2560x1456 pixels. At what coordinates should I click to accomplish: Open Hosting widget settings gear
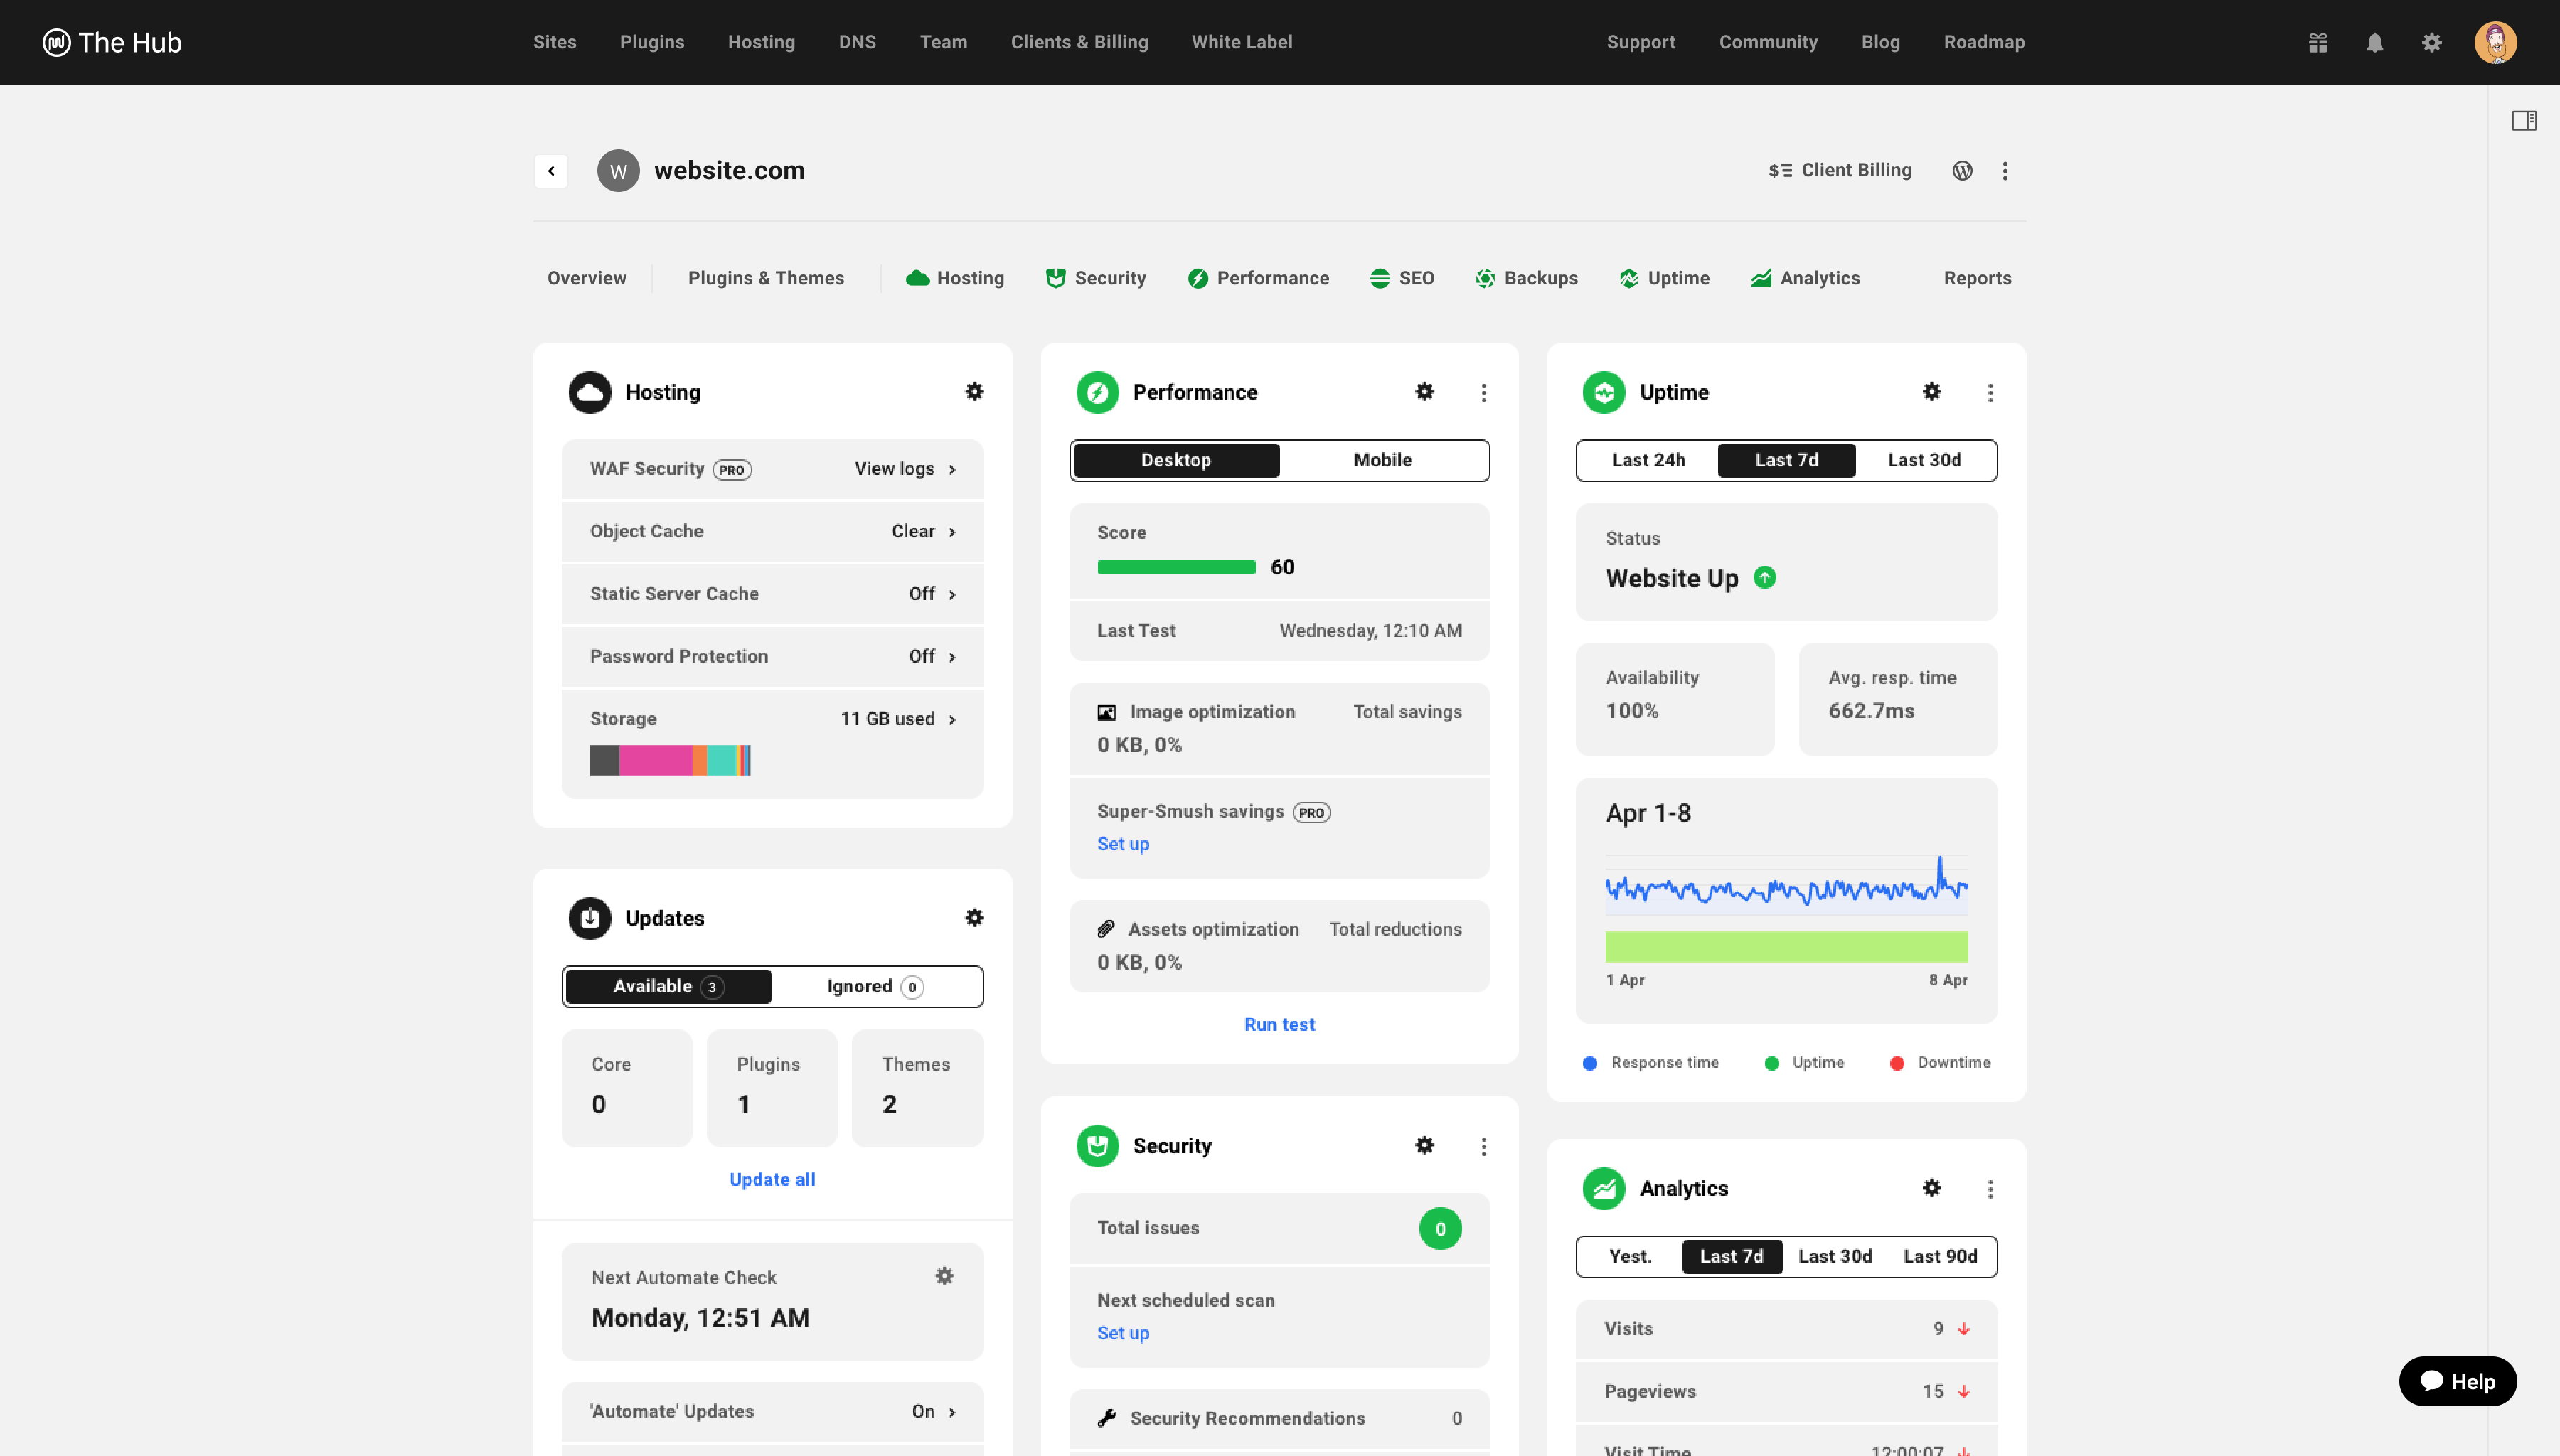(x=974, y=392)
